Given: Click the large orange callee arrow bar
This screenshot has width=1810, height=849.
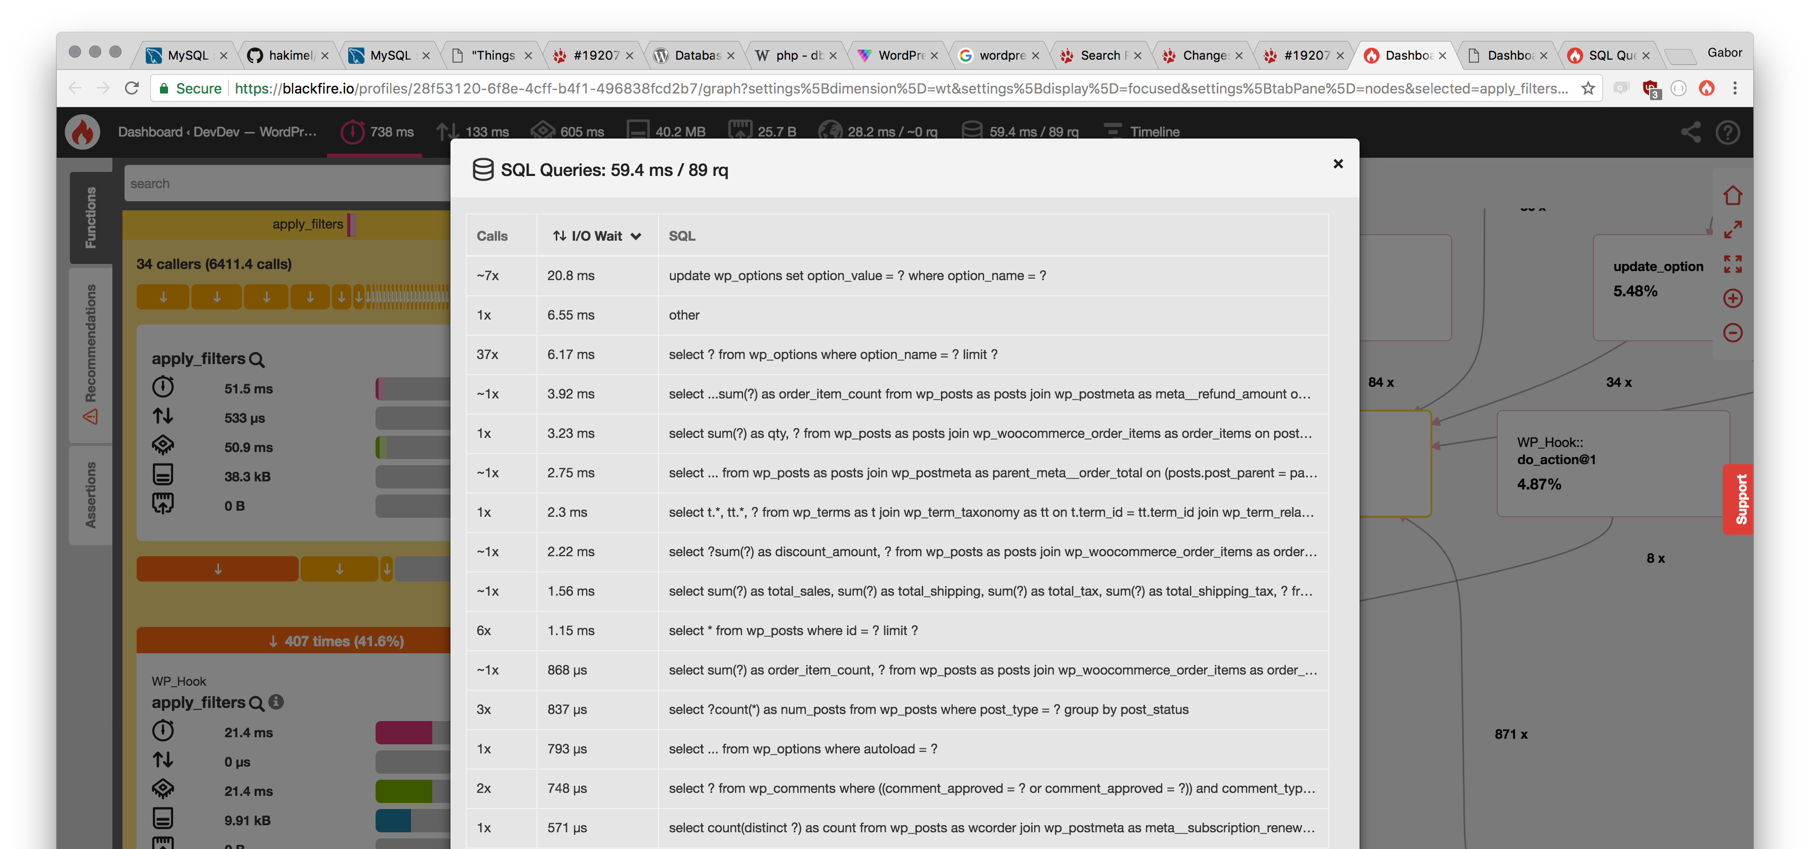Looking at the screenshot, I should coord(217,569).
